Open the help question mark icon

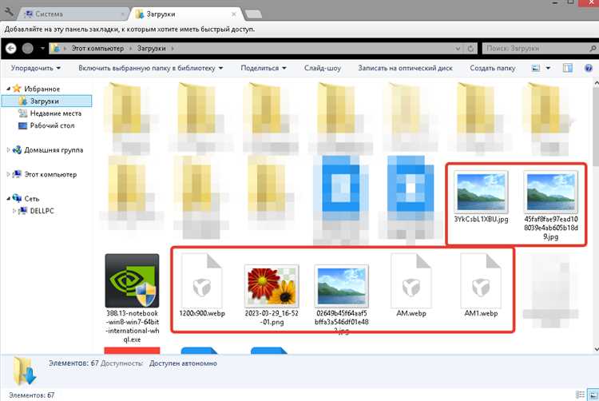pos(589,68)
